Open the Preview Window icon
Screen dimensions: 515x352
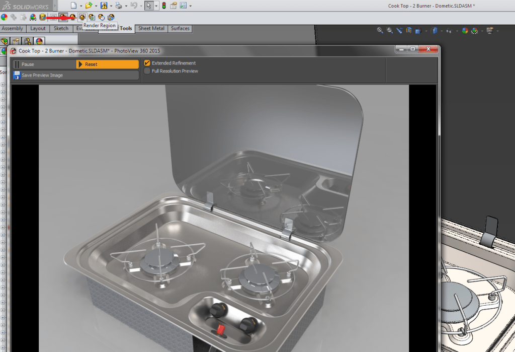click(53, 17)
